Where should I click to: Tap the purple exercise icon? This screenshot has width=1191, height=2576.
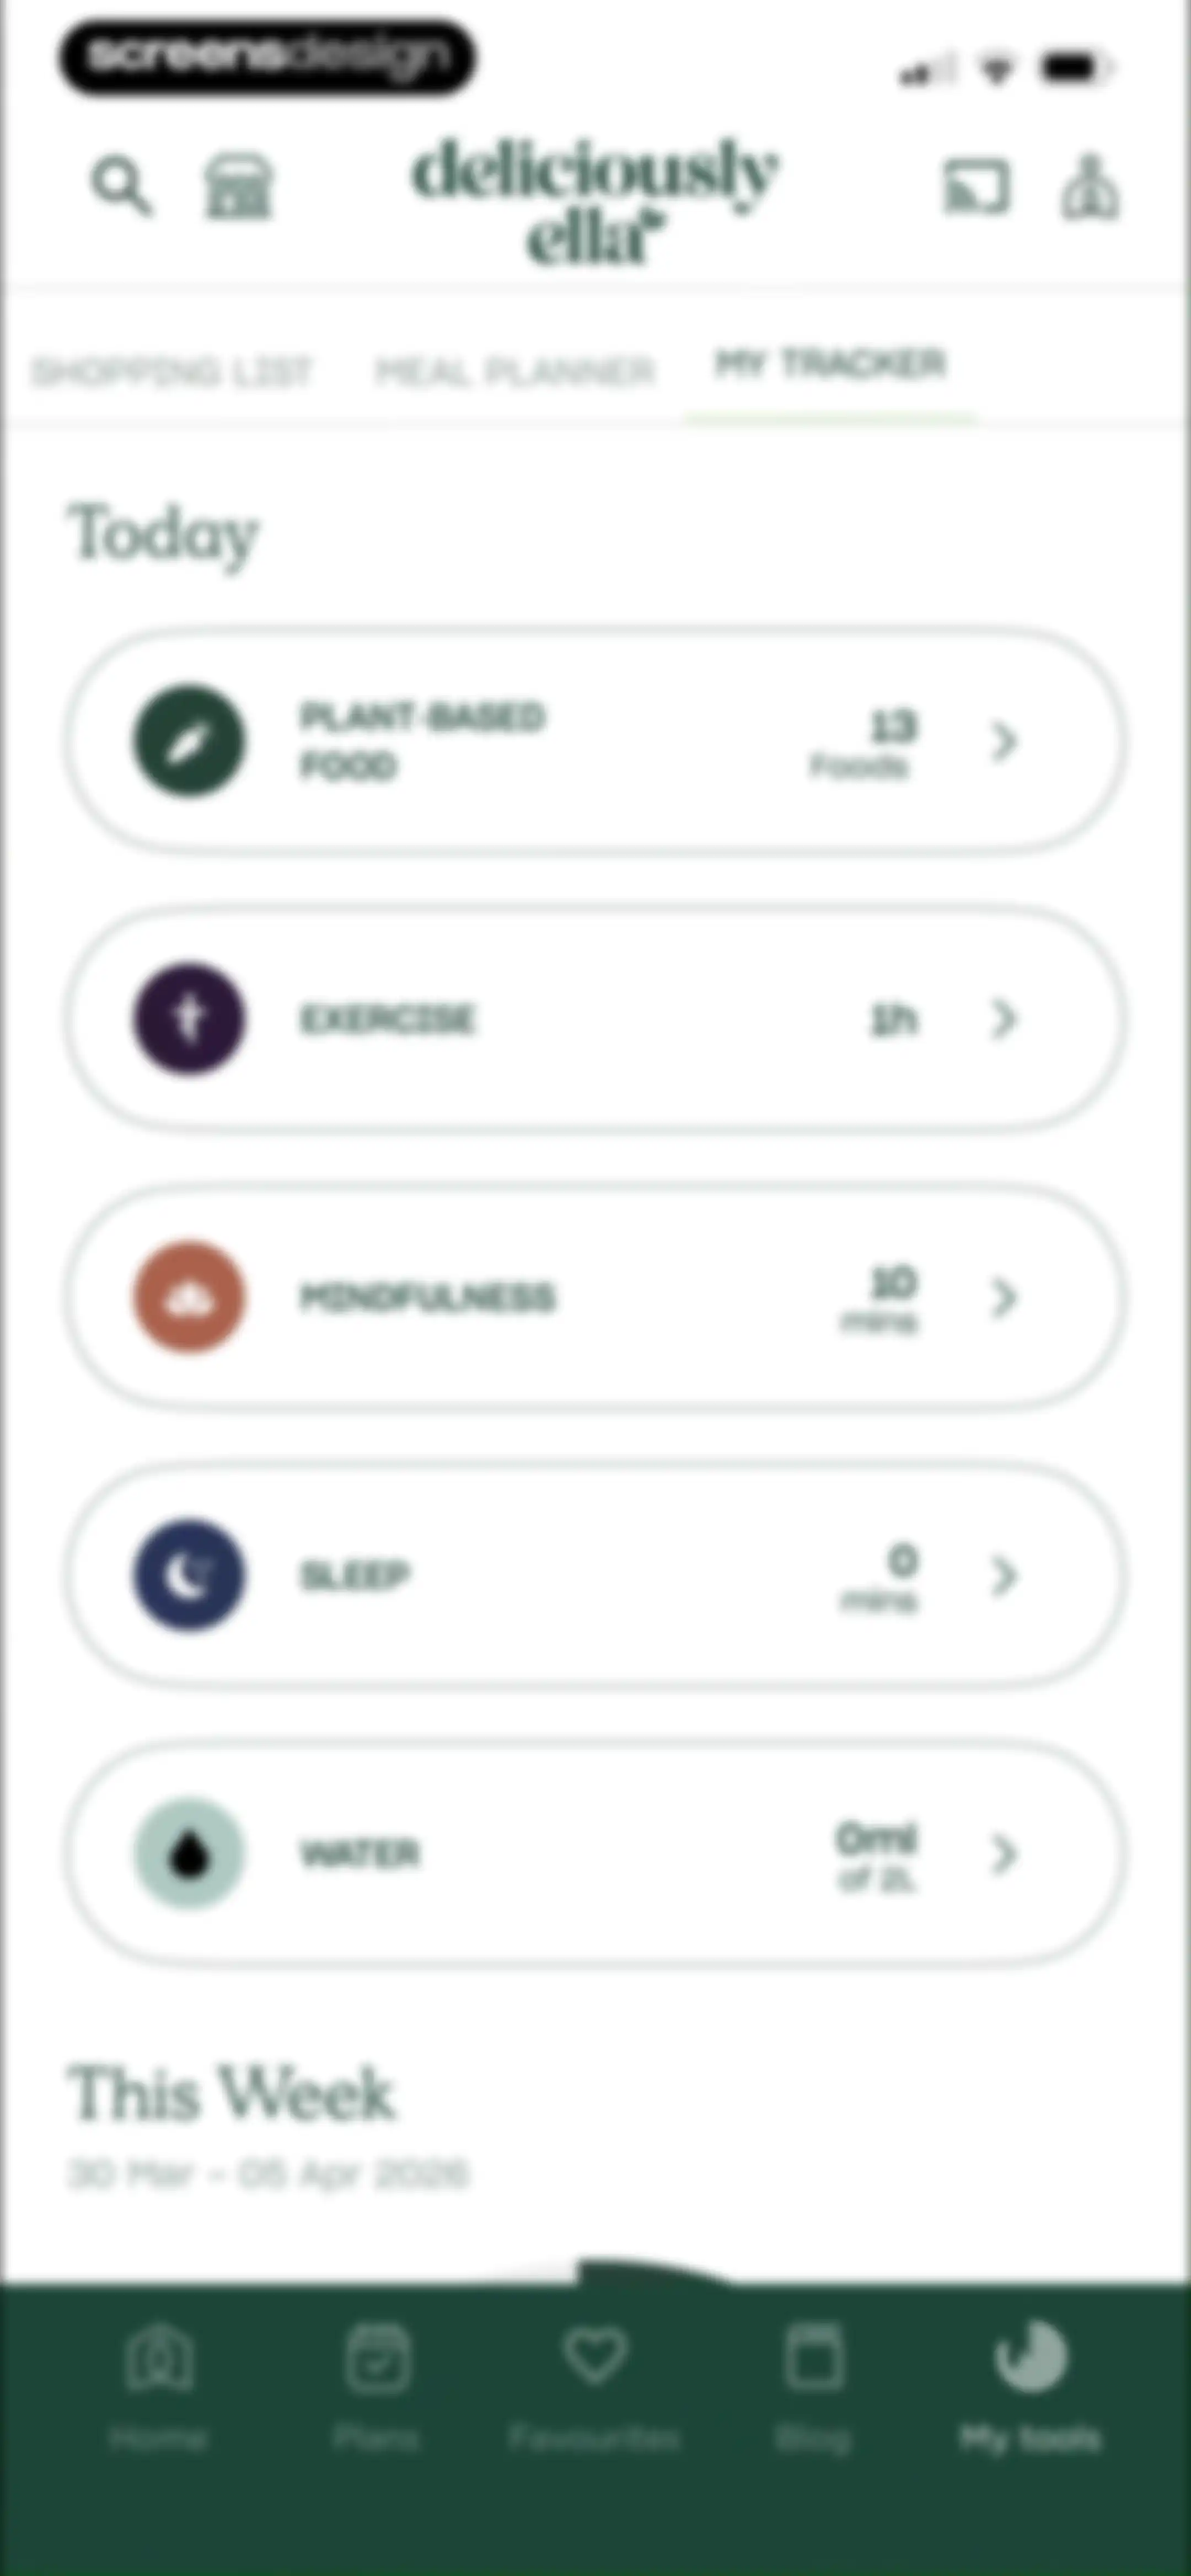pyautogui.click(x=189, y=1019)
